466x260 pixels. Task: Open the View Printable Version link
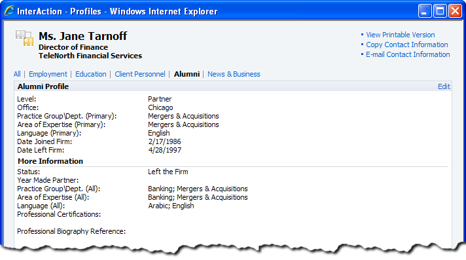coord(400,35)
